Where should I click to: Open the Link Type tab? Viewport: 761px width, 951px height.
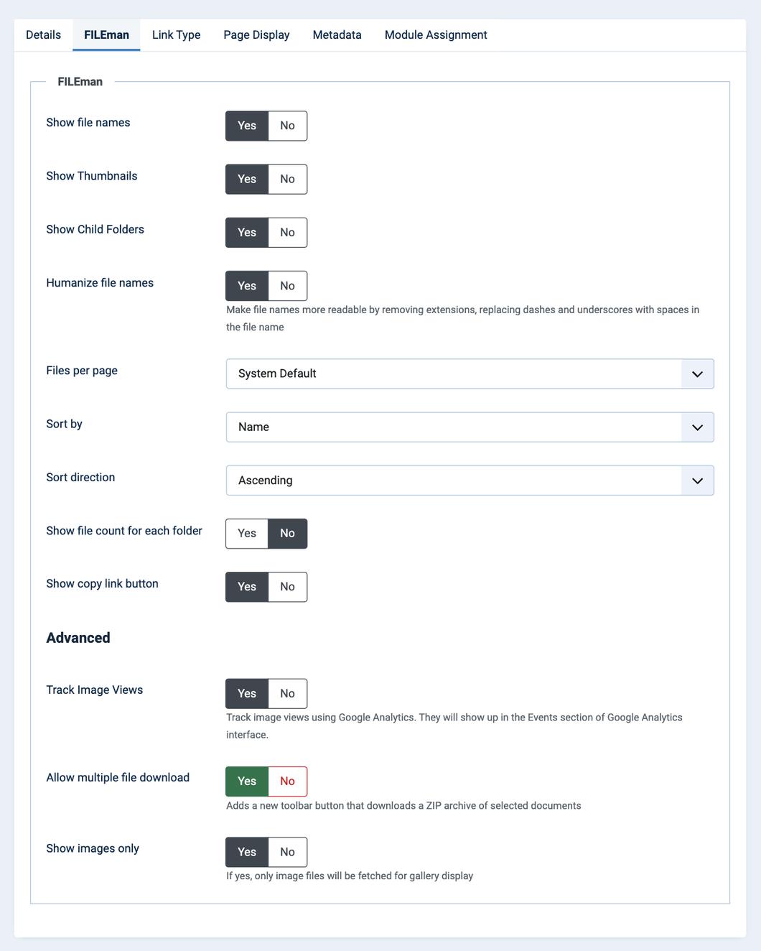[x=176, y=35]
